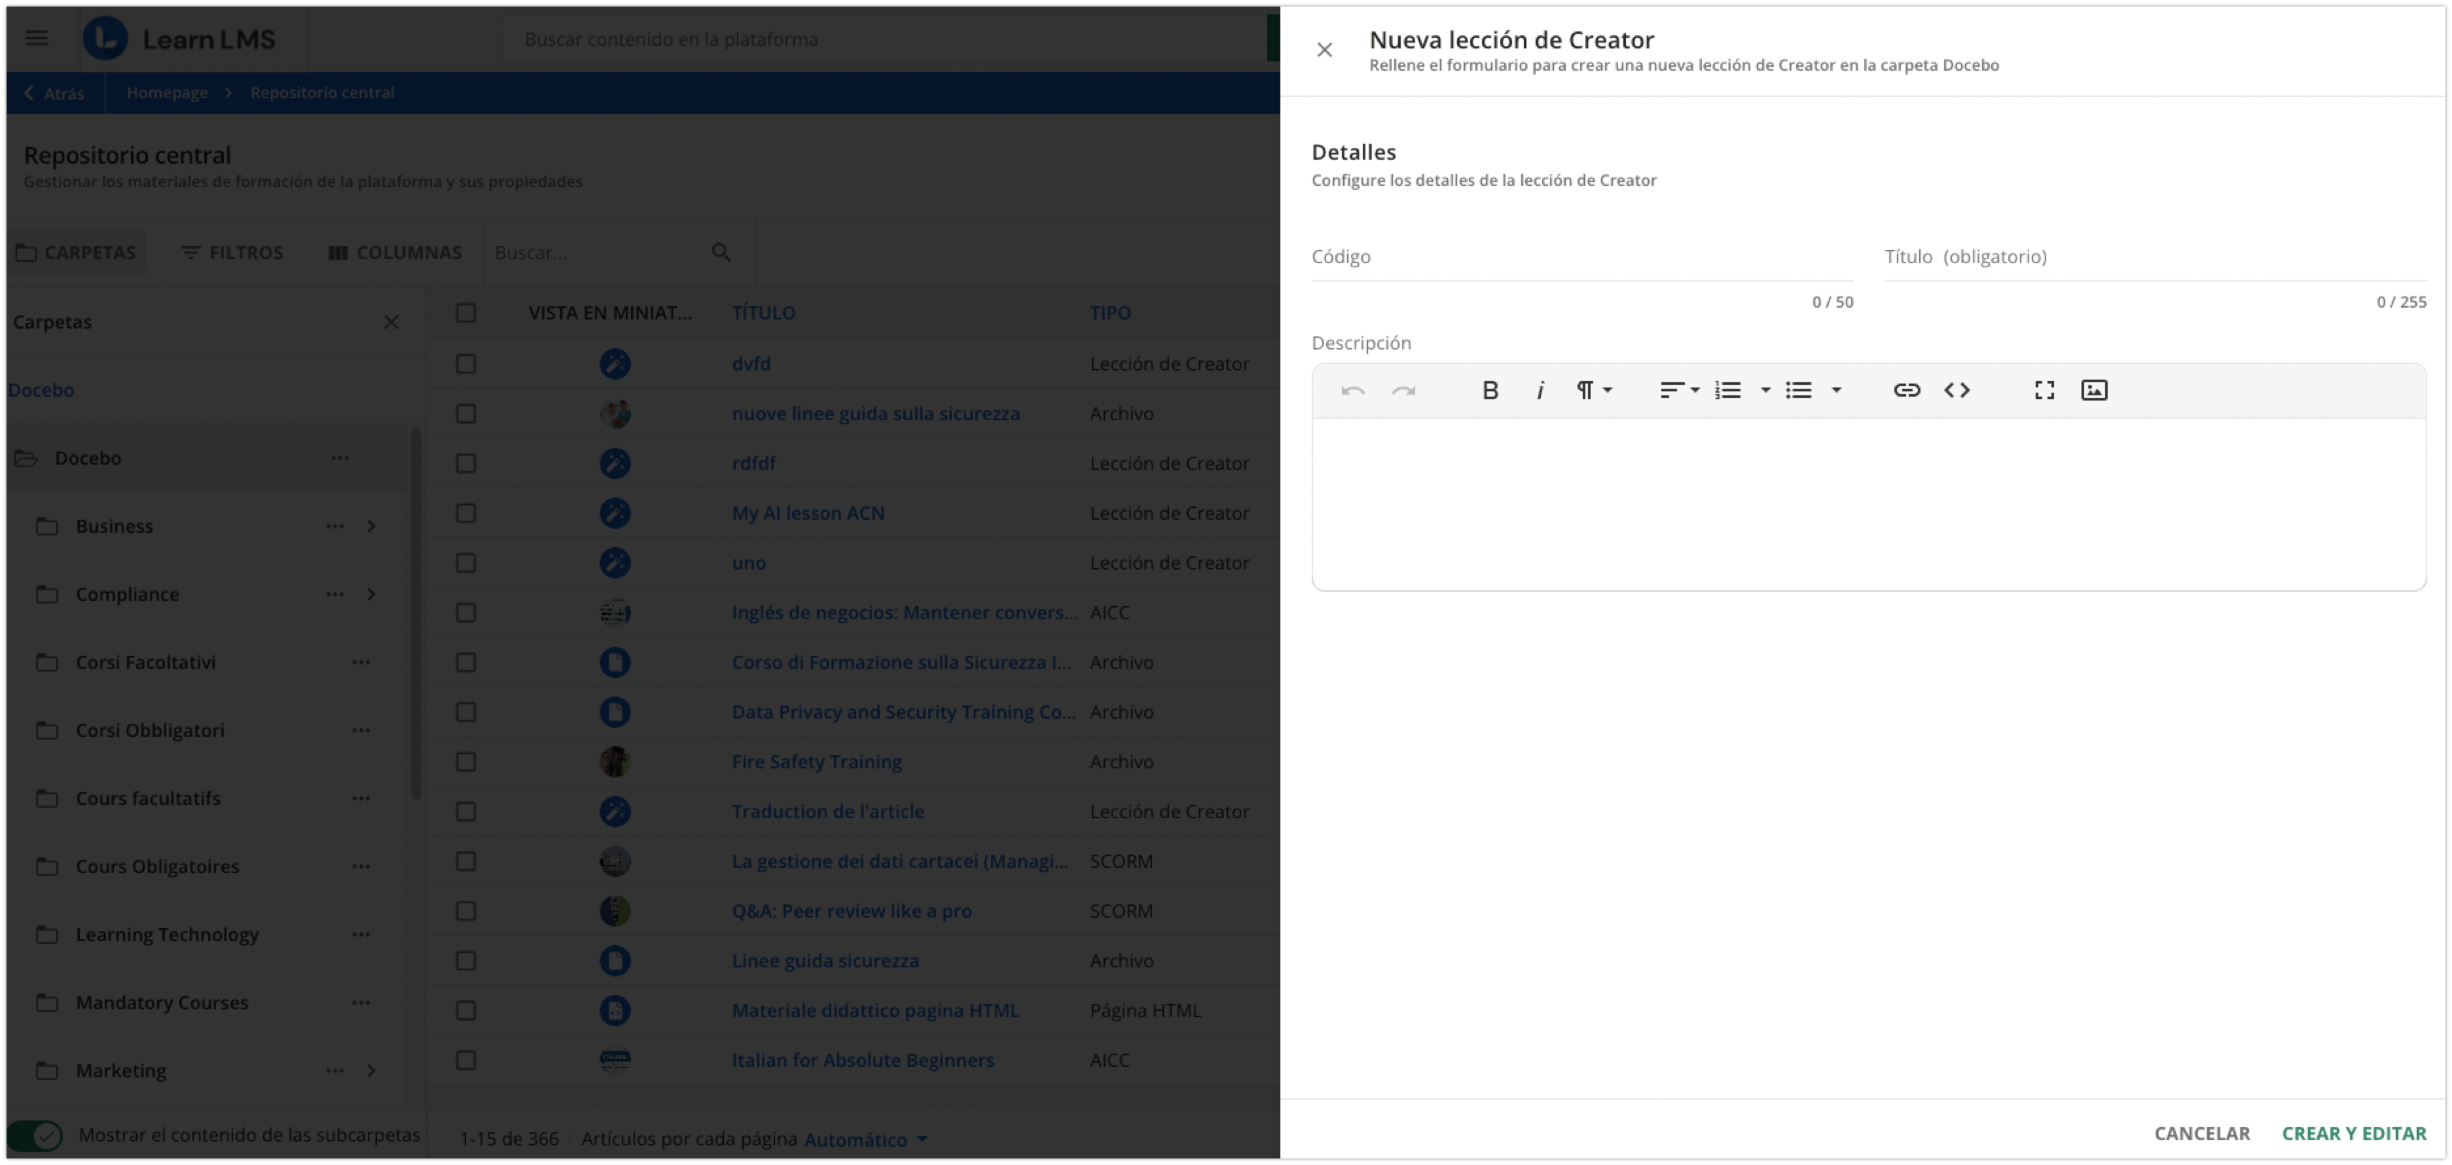Sort by the TIPO column header
Image resolution: width=2452 pixels, height=1165 pixels.
pyautogui.click(x=1110, y=313)
